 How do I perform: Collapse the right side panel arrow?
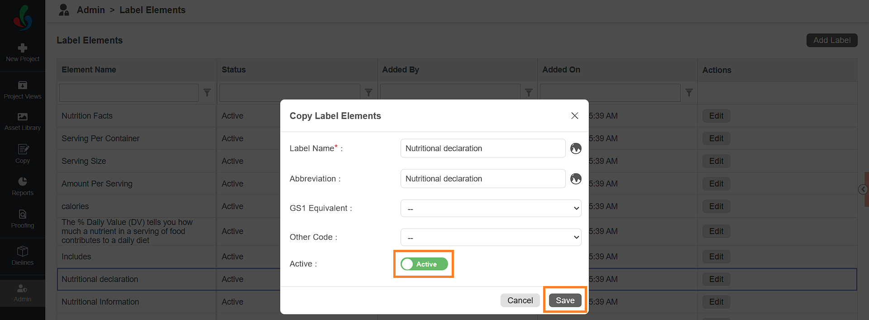[x=863, y=189]
